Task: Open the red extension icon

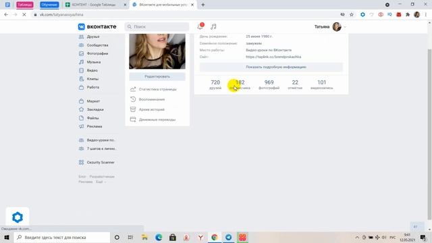Action: click(x=399, y=15)
